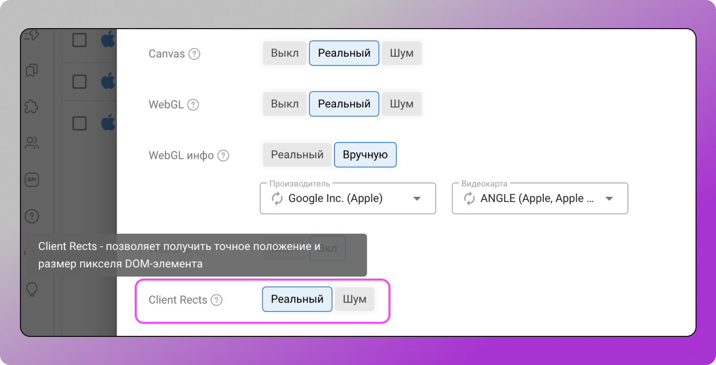Open the extensions puzzle icon in the sidebar

tap(32, 107)
